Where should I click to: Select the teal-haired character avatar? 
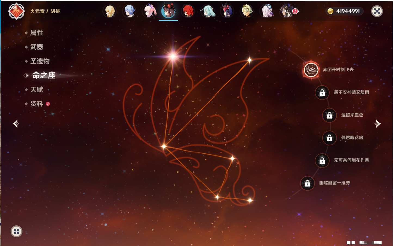coord(208,11)
